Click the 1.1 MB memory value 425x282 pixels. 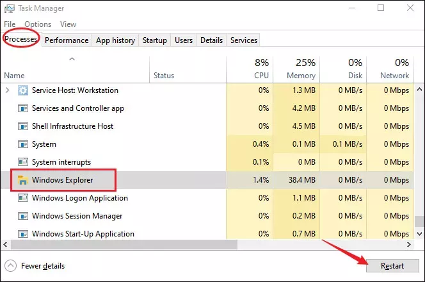pos(304,198)
